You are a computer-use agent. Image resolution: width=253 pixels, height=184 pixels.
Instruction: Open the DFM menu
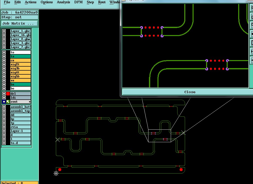click(78, 2)
